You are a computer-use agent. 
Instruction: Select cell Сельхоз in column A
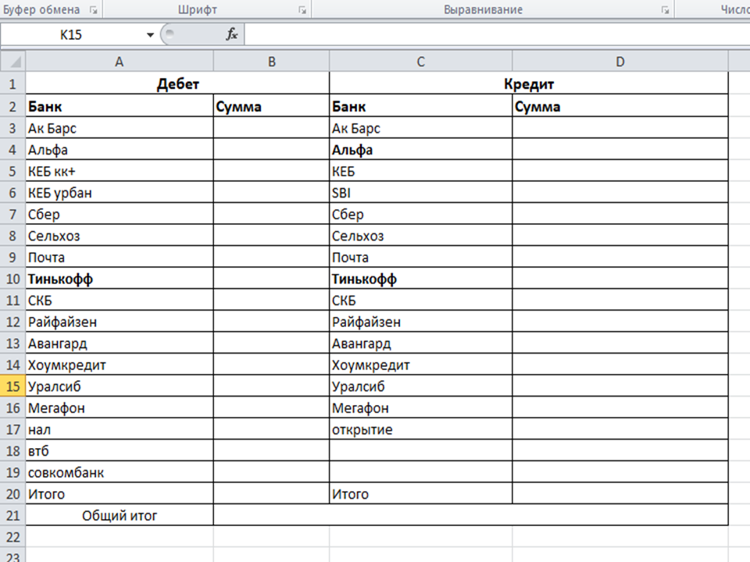[119, 235]
